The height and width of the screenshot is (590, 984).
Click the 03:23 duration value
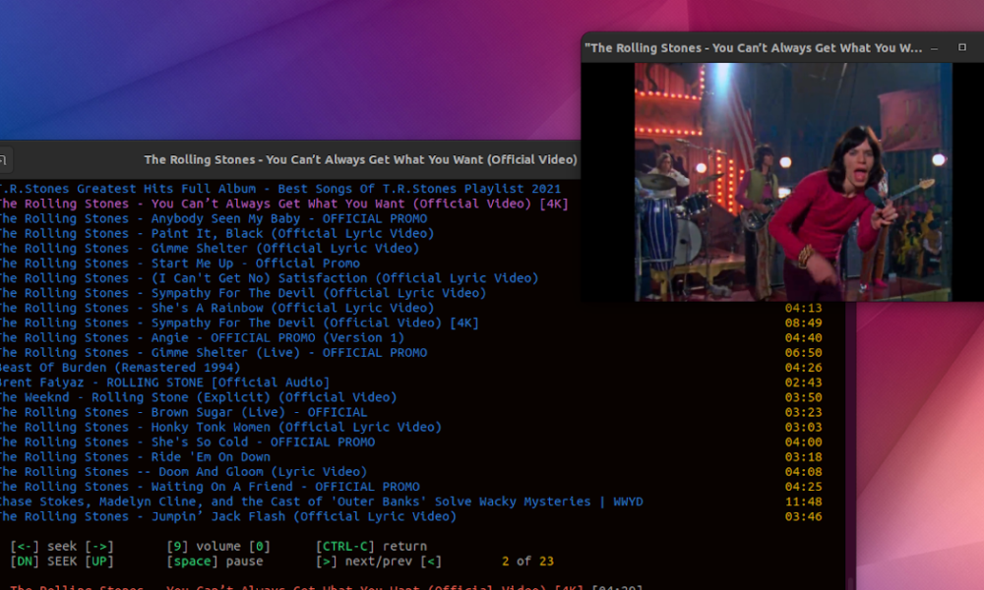pos(803,412)
